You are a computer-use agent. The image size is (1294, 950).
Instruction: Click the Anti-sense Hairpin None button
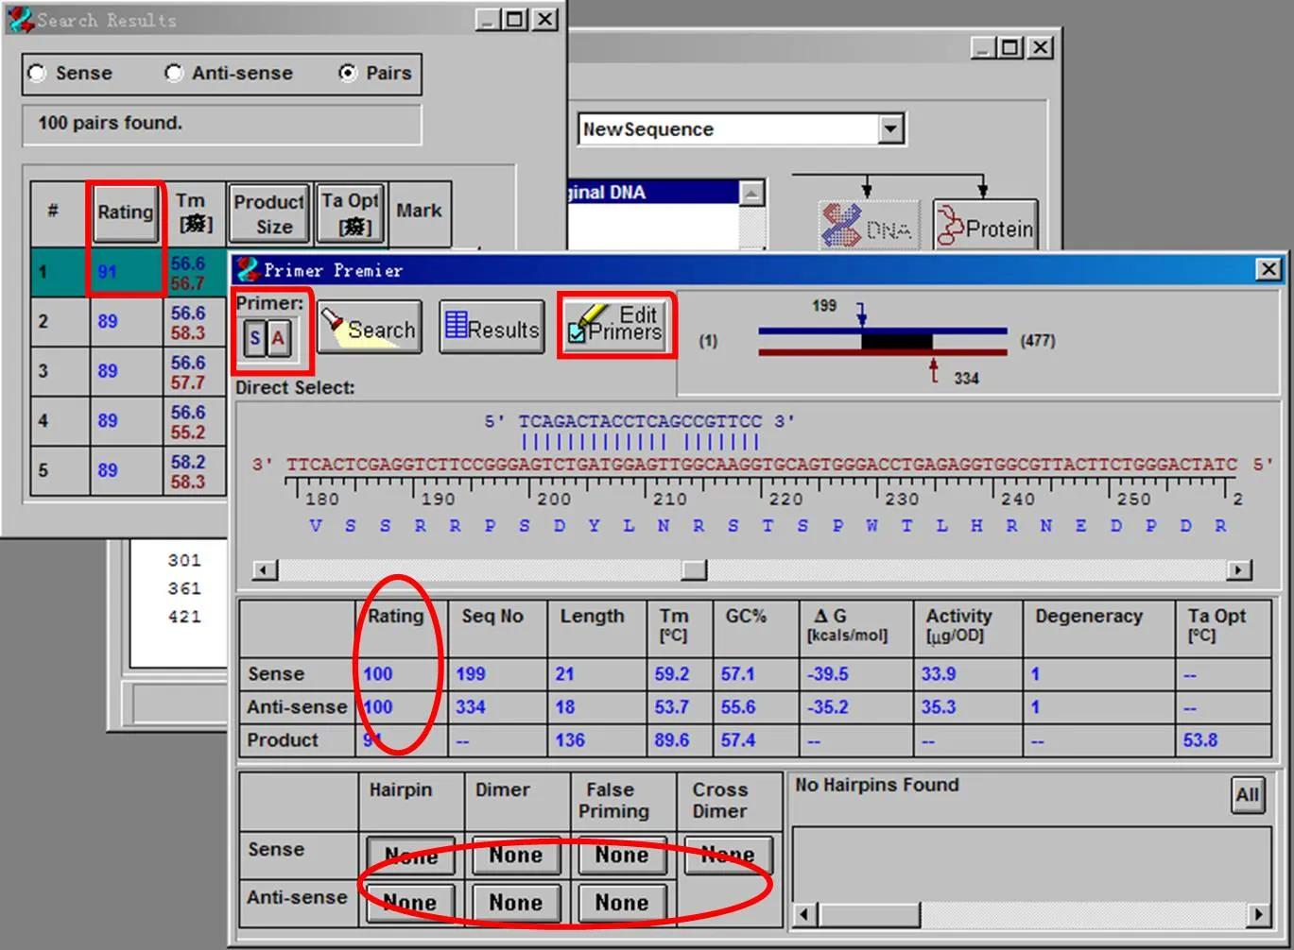410,903
